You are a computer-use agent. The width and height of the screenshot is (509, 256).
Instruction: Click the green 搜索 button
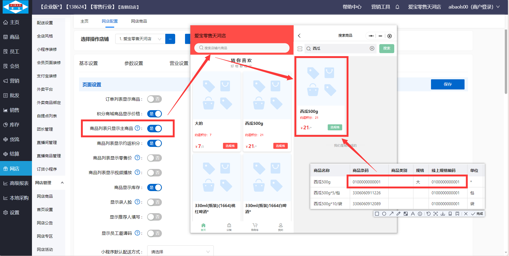coord(387,48)
